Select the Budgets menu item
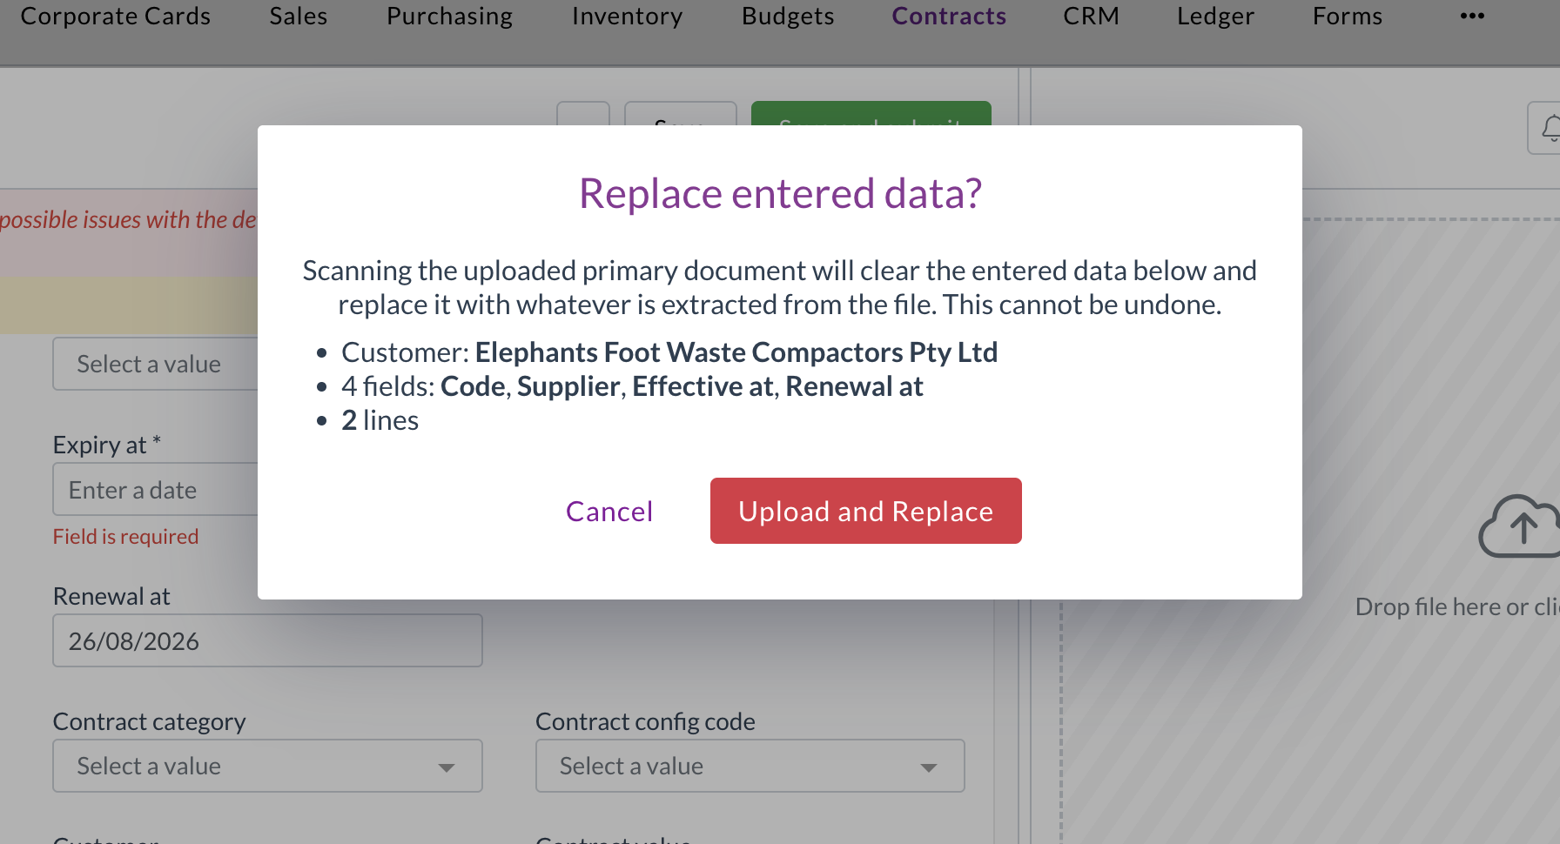This screenshot has width=1560, height=844. click(x=788, y=16)
